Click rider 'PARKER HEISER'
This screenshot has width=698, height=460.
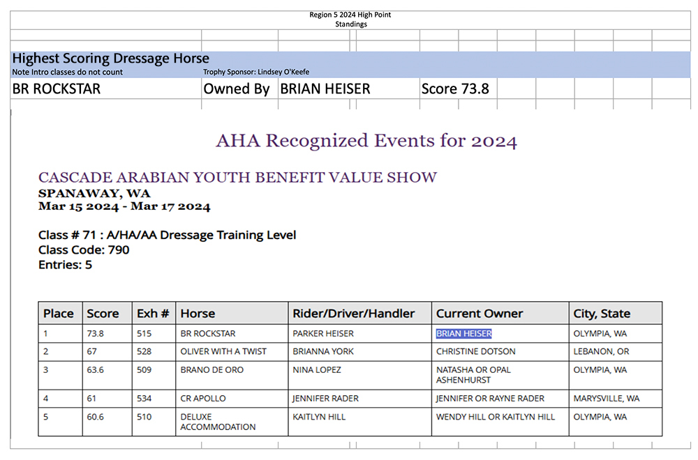point(323,334)
